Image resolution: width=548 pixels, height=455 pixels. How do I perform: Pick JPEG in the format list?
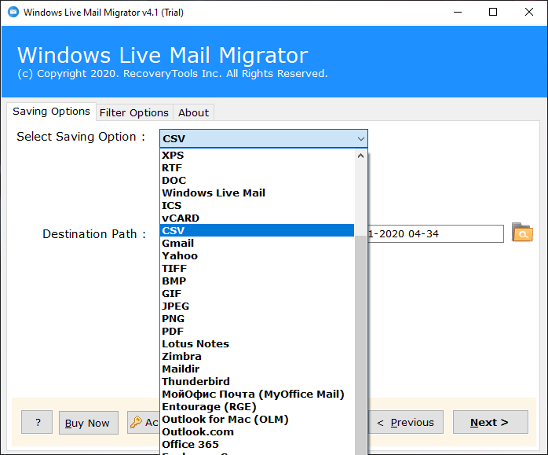[257, 306]
